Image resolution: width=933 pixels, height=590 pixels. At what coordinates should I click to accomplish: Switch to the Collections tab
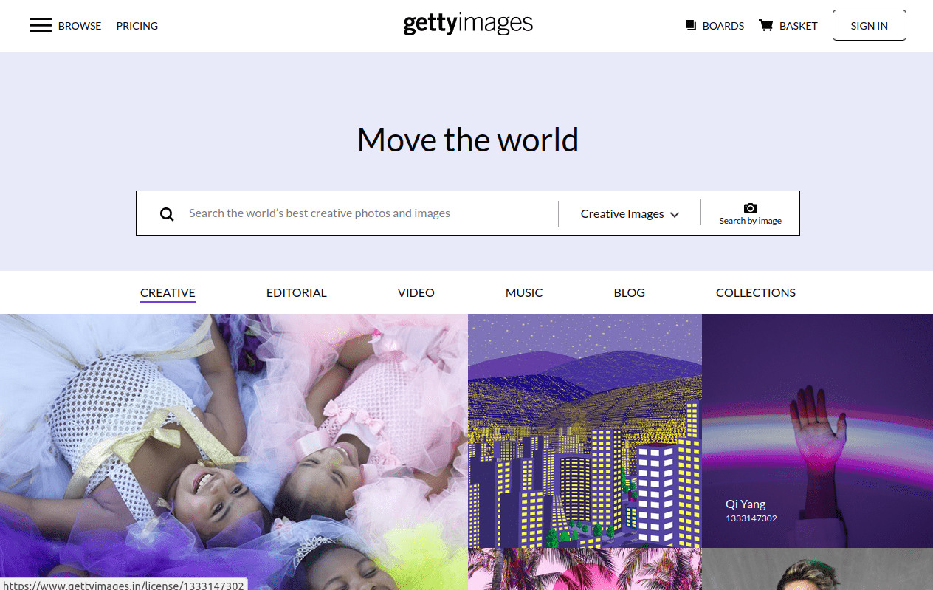pyautogui.click(x=756, y=292)
